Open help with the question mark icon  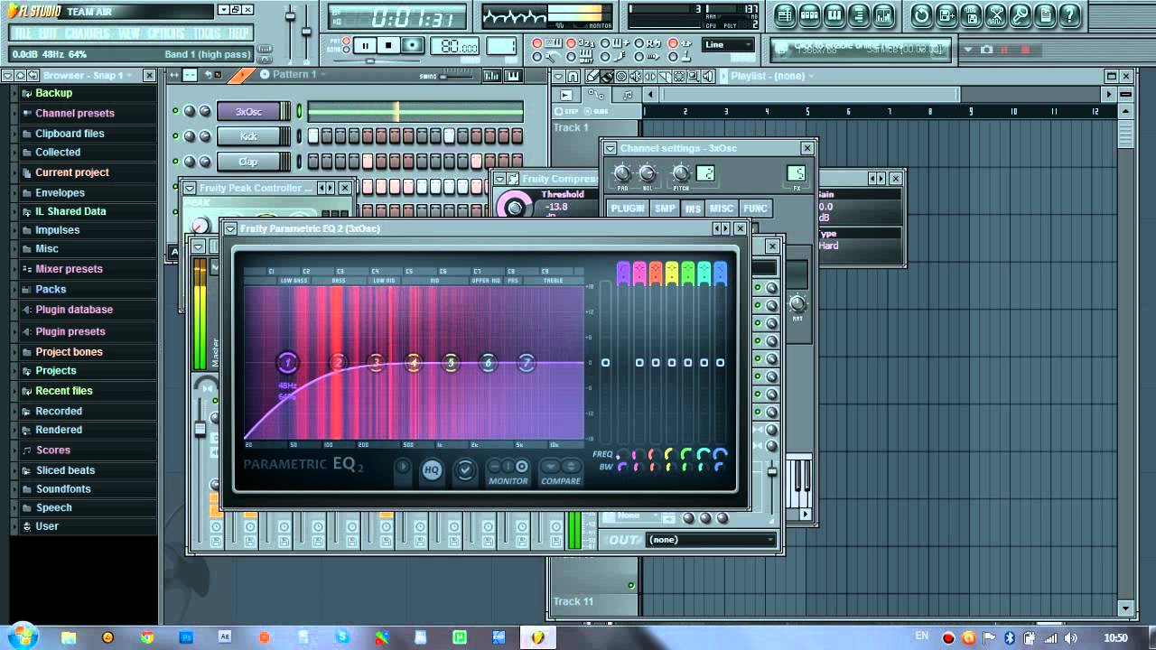coord(1070,15)
